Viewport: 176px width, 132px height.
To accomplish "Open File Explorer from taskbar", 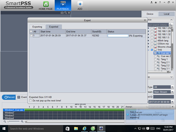I will (x=76, y=129).
